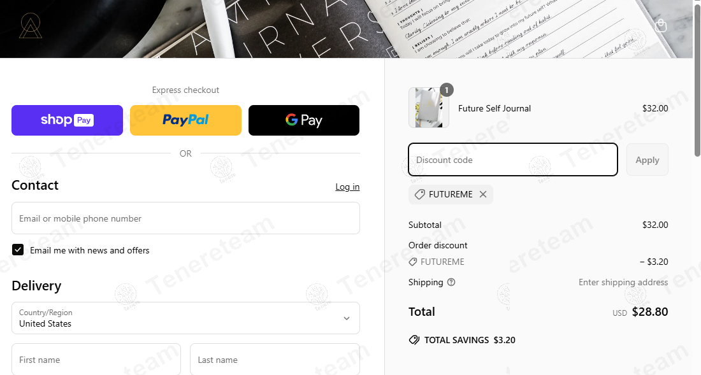Click the Email or mobile phone field
Image resolution: width=701 pixels, height=375 pixels.
coord(185,218)
